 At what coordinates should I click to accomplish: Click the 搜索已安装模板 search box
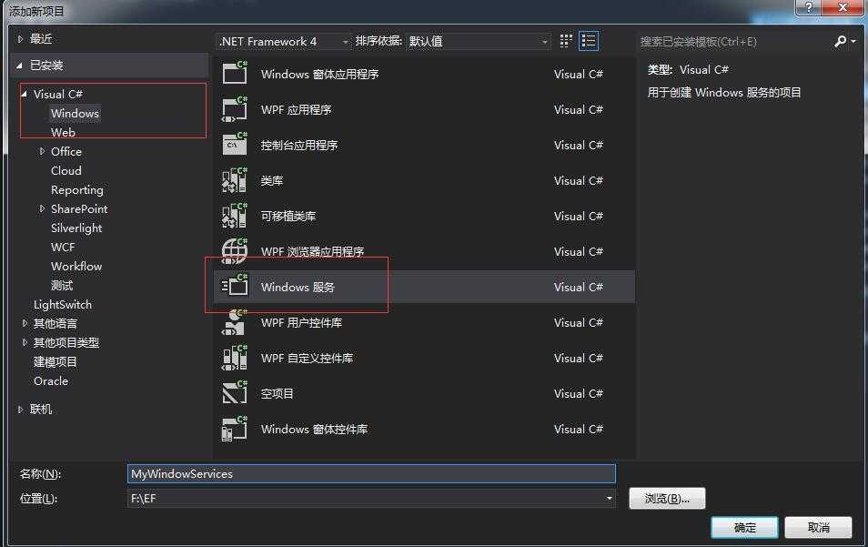pyautogui.click(x=733, y=42)
